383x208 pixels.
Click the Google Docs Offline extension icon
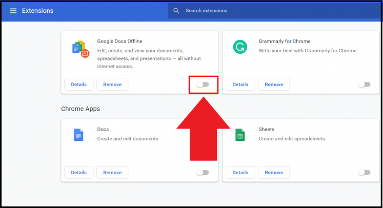click(80, 48)
